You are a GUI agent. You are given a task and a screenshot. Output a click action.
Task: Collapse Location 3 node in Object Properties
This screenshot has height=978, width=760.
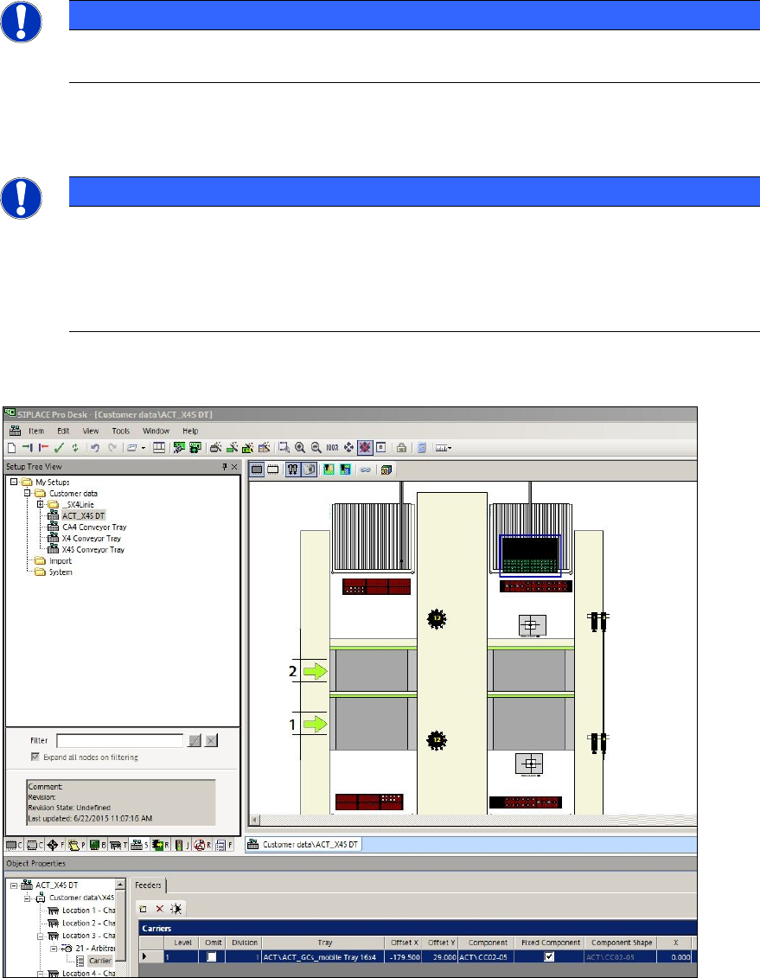[x=41, y=936]
